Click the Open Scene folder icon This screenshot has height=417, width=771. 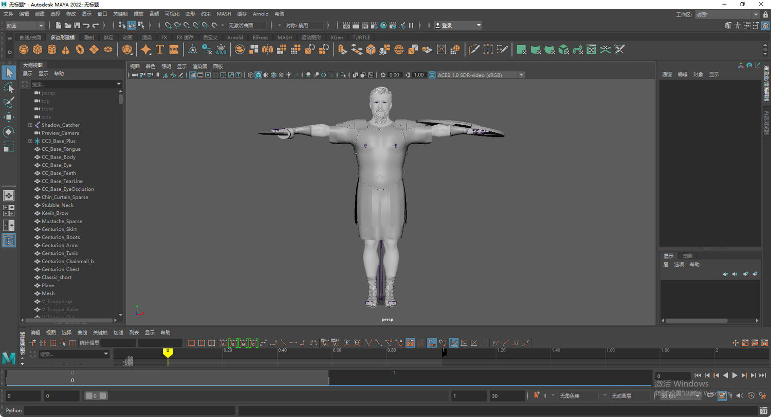[67, 25]
